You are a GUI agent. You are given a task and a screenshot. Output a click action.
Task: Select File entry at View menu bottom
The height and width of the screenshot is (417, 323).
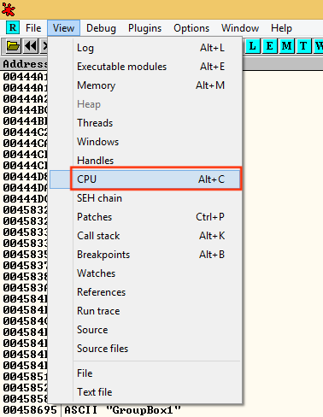click(x=145, y=373)
